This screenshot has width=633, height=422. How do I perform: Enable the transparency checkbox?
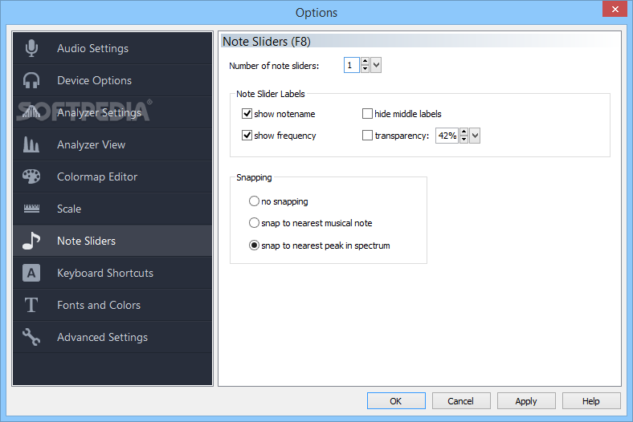(x=367, y=136)
